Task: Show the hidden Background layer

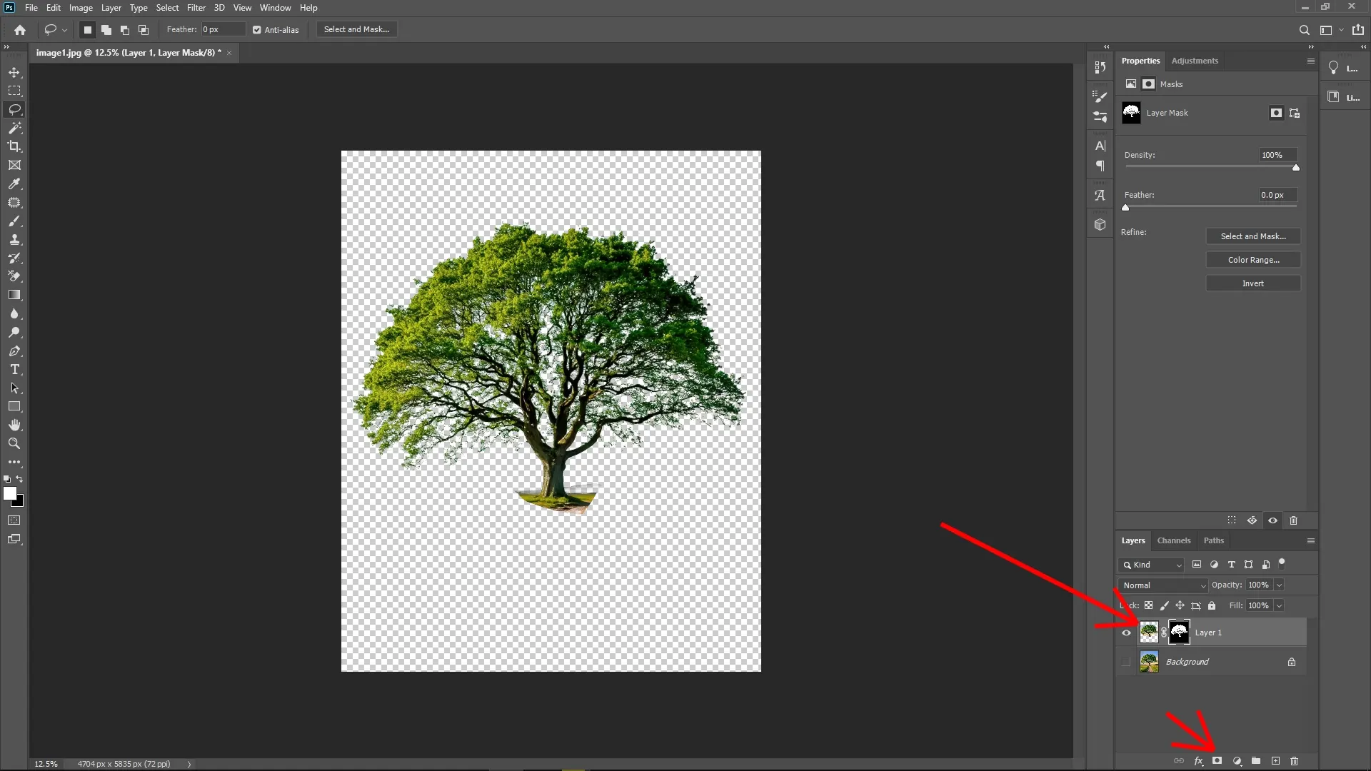Action: (x=1125, y=662)
